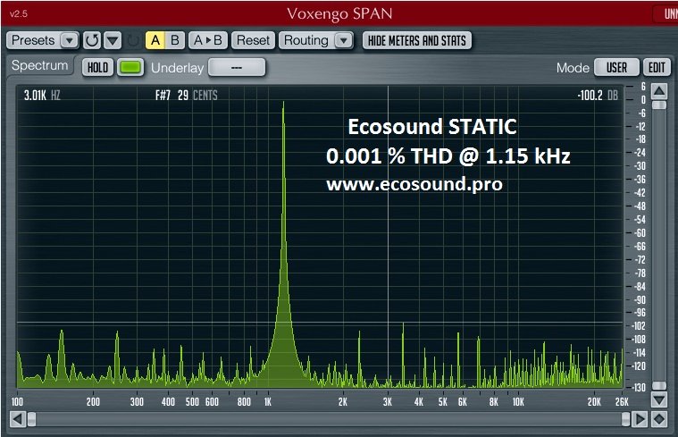Click the horizontal scroll left arrow
Viewport: 678px width, 437px height.
point(18,419)
